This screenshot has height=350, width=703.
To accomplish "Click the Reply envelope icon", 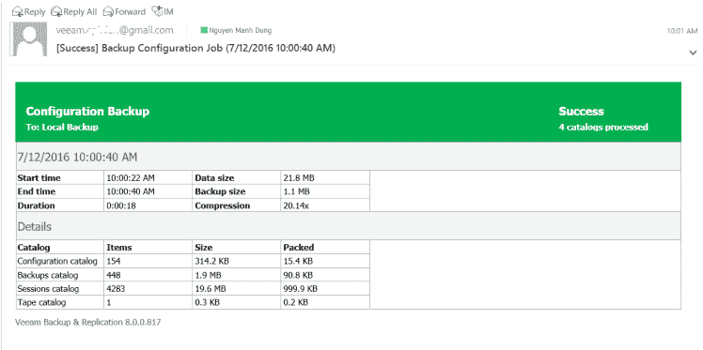I will (17, 11).
